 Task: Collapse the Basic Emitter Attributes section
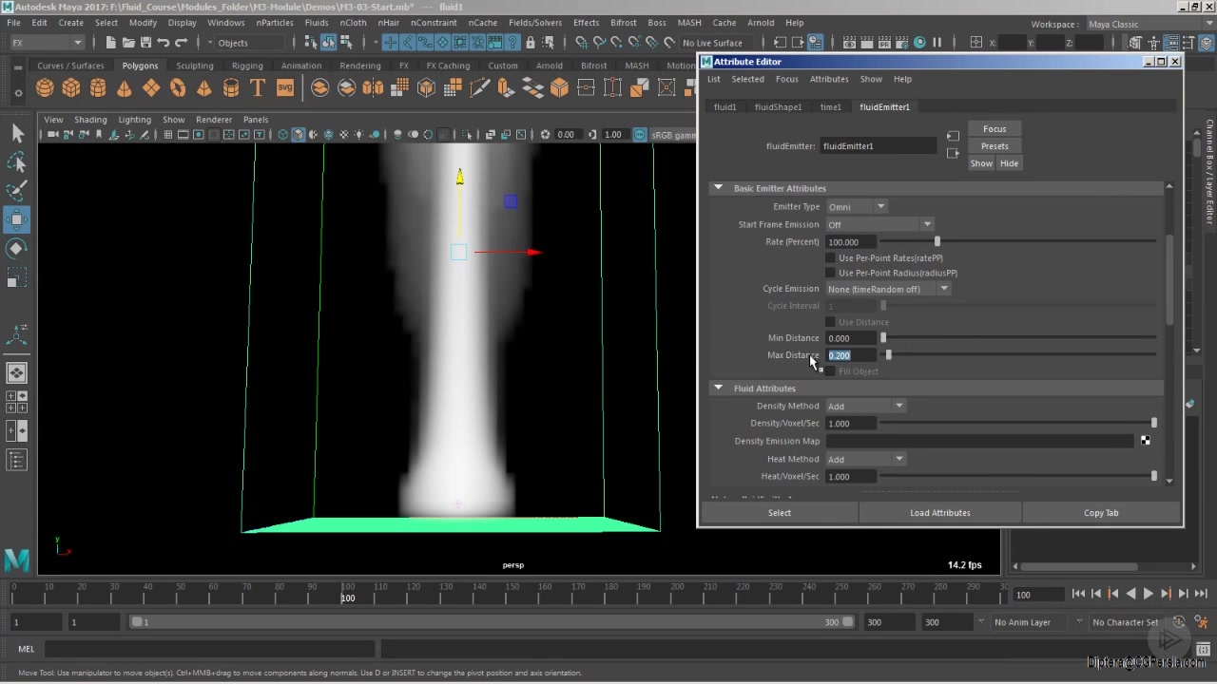pos(719,188)
